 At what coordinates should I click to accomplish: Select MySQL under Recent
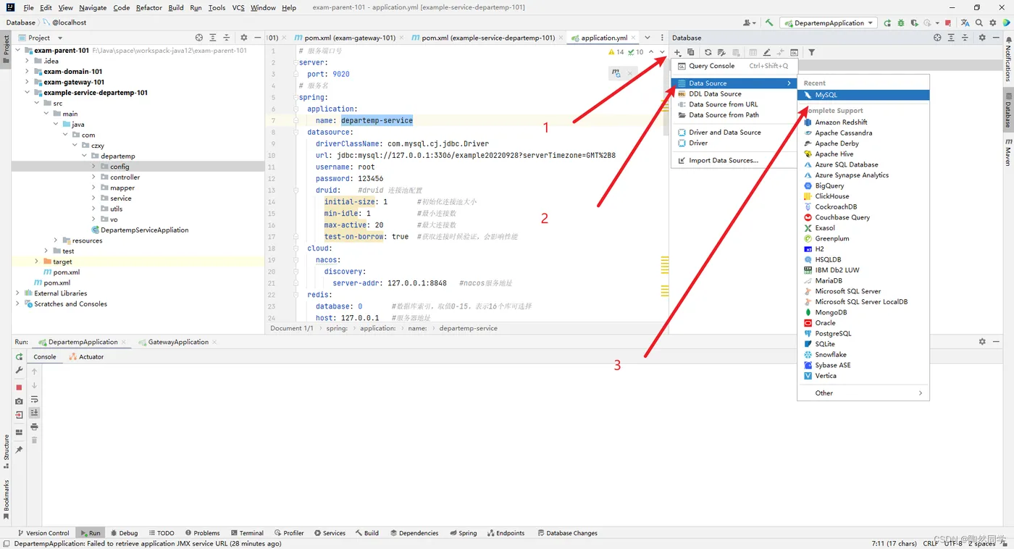point(863,95)
